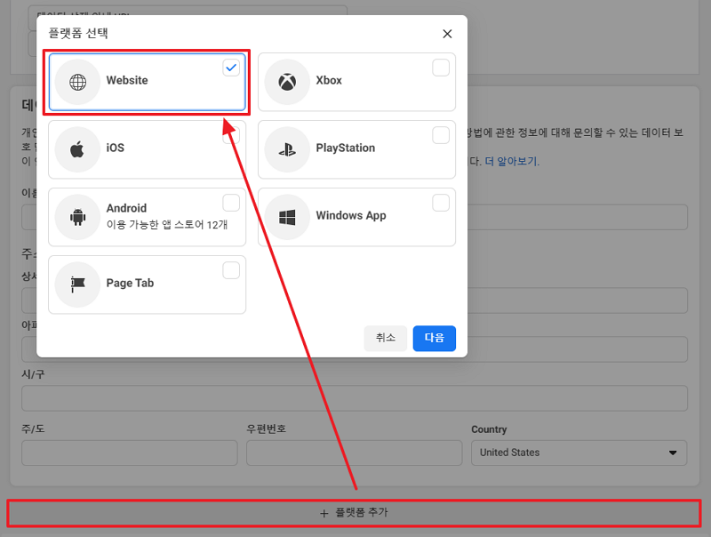Select the Xbox label text
The height and width of the screenshot is (537, 711).
point(329,80)
